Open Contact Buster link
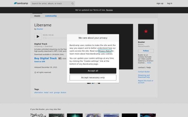This screenshot has height=117, width=188. (x=144, y=72)
